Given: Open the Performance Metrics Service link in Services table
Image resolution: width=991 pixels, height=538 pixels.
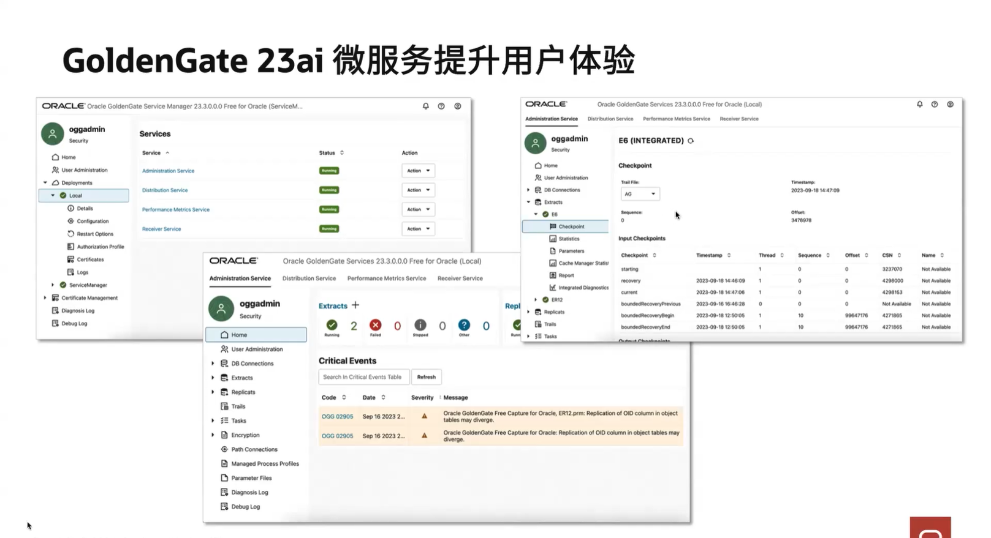Looking at the screenshot, I should (176, 209).
